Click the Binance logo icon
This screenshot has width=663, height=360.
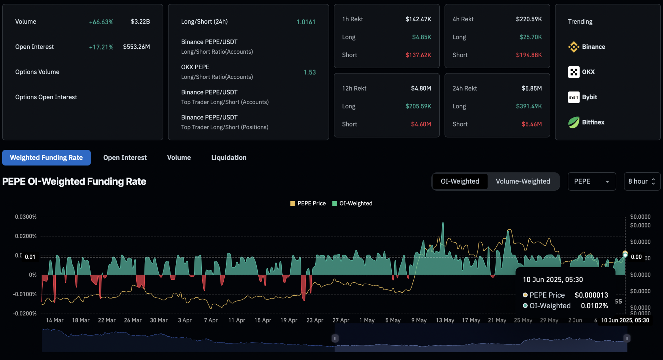tap(573, 47)
